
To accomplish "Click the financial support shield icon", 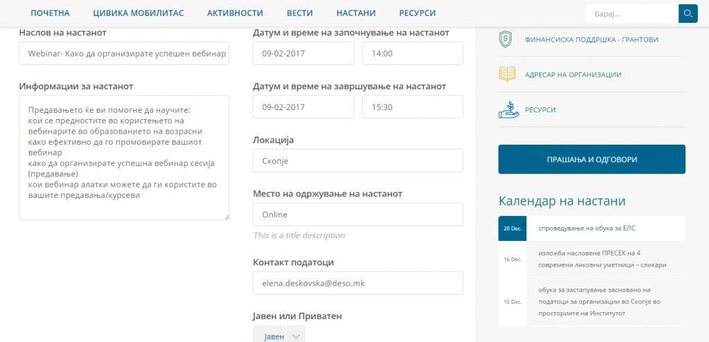I will pos(505,39).
